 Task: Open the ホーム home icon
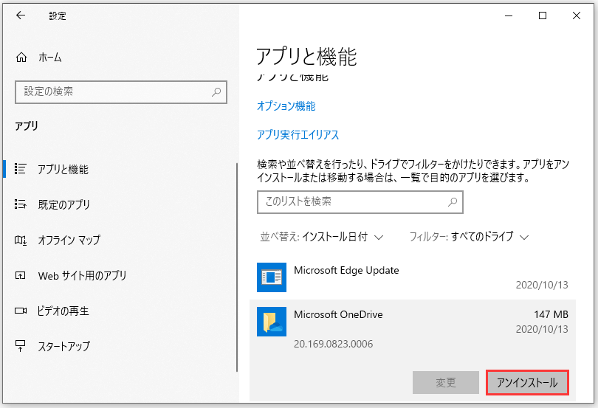21,58
